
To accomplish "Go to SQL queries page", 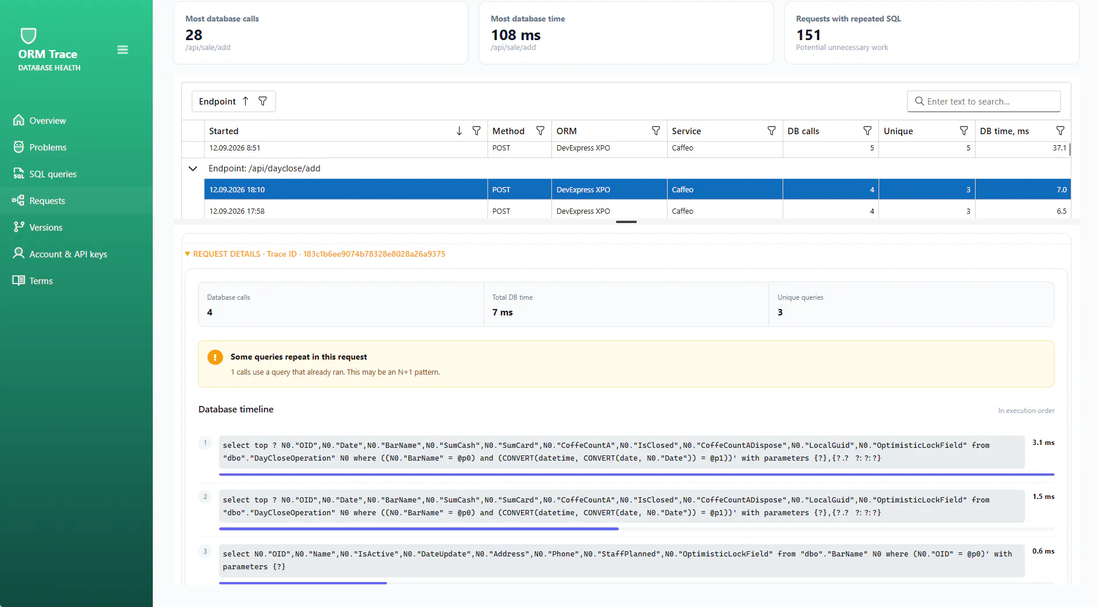I will (x=76, y=174).
